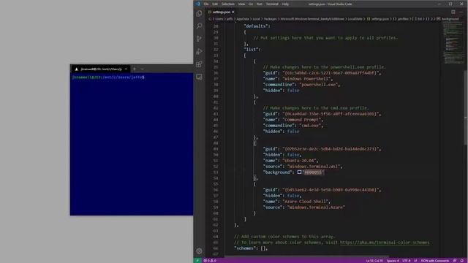Click the hex color value on line 53
Viewport: 468px width, 263px height.
click(313, 172)
